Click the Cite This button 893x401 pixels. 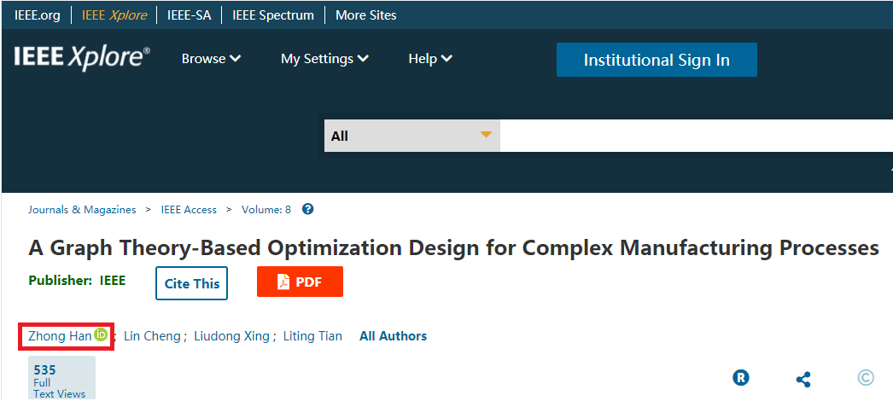click(x=192, y=283)
